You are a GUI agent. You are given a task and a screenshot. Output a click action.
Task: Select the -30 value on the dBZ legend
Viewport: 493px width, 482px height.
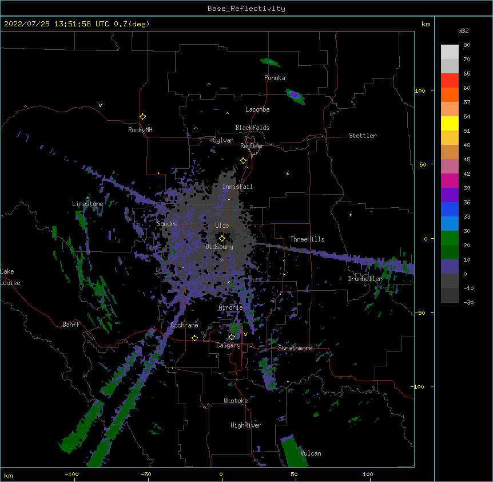point(468,302)
